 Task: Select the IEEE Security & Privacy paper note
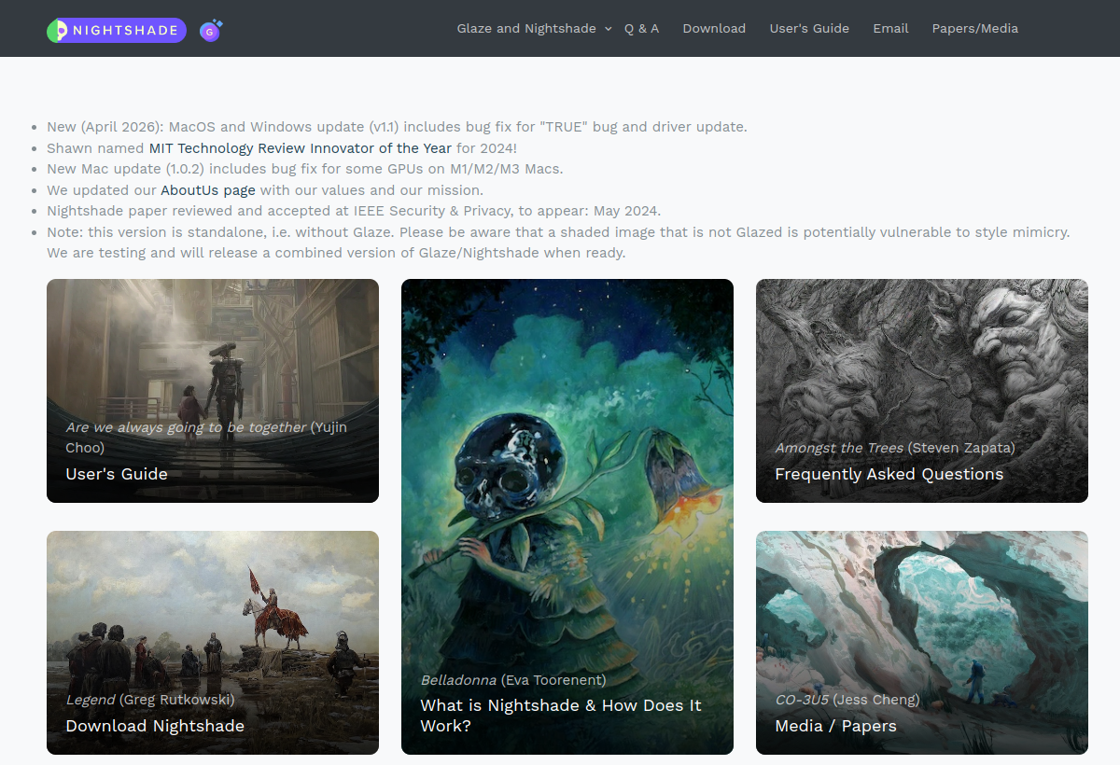[354, 211]
